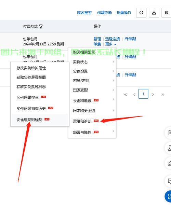Click the download export icon
Image resolution: width=171 pixels, height=207 pixels.
tap(154, 13)
